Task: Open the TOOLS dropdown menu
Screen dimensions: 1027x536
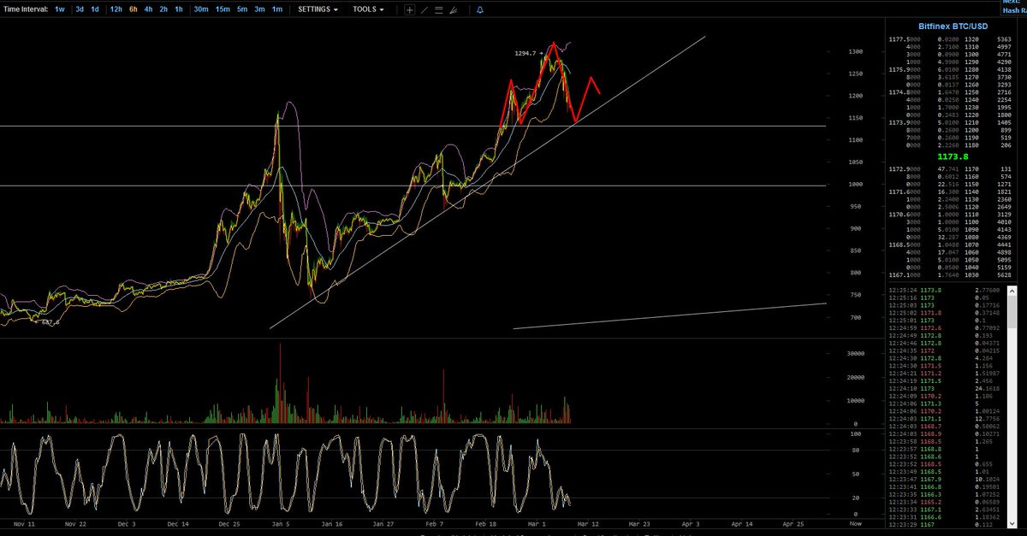Action: pyautogui.click(x=368, y=9)
